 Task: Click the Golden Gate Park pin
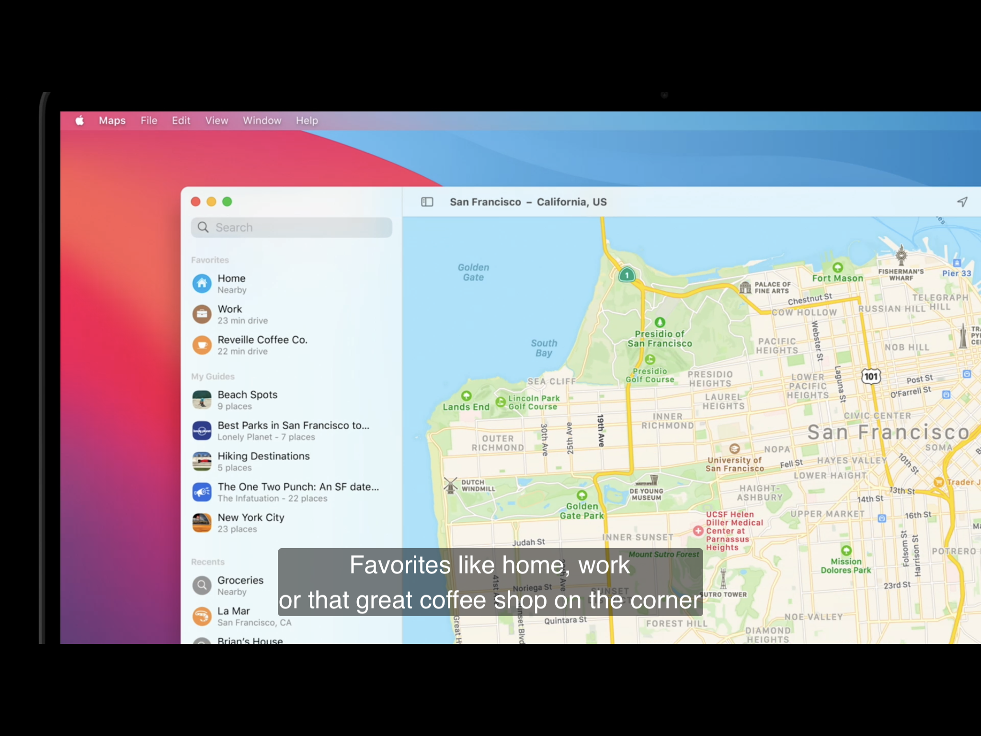point(582,495)
